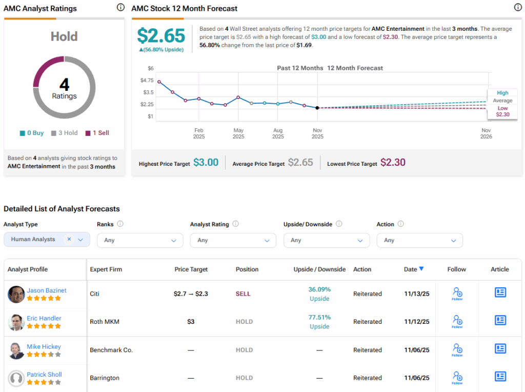Sort by Price Target column header
The height and width of the screenshot is (392, 525).
tap(191, 269)
